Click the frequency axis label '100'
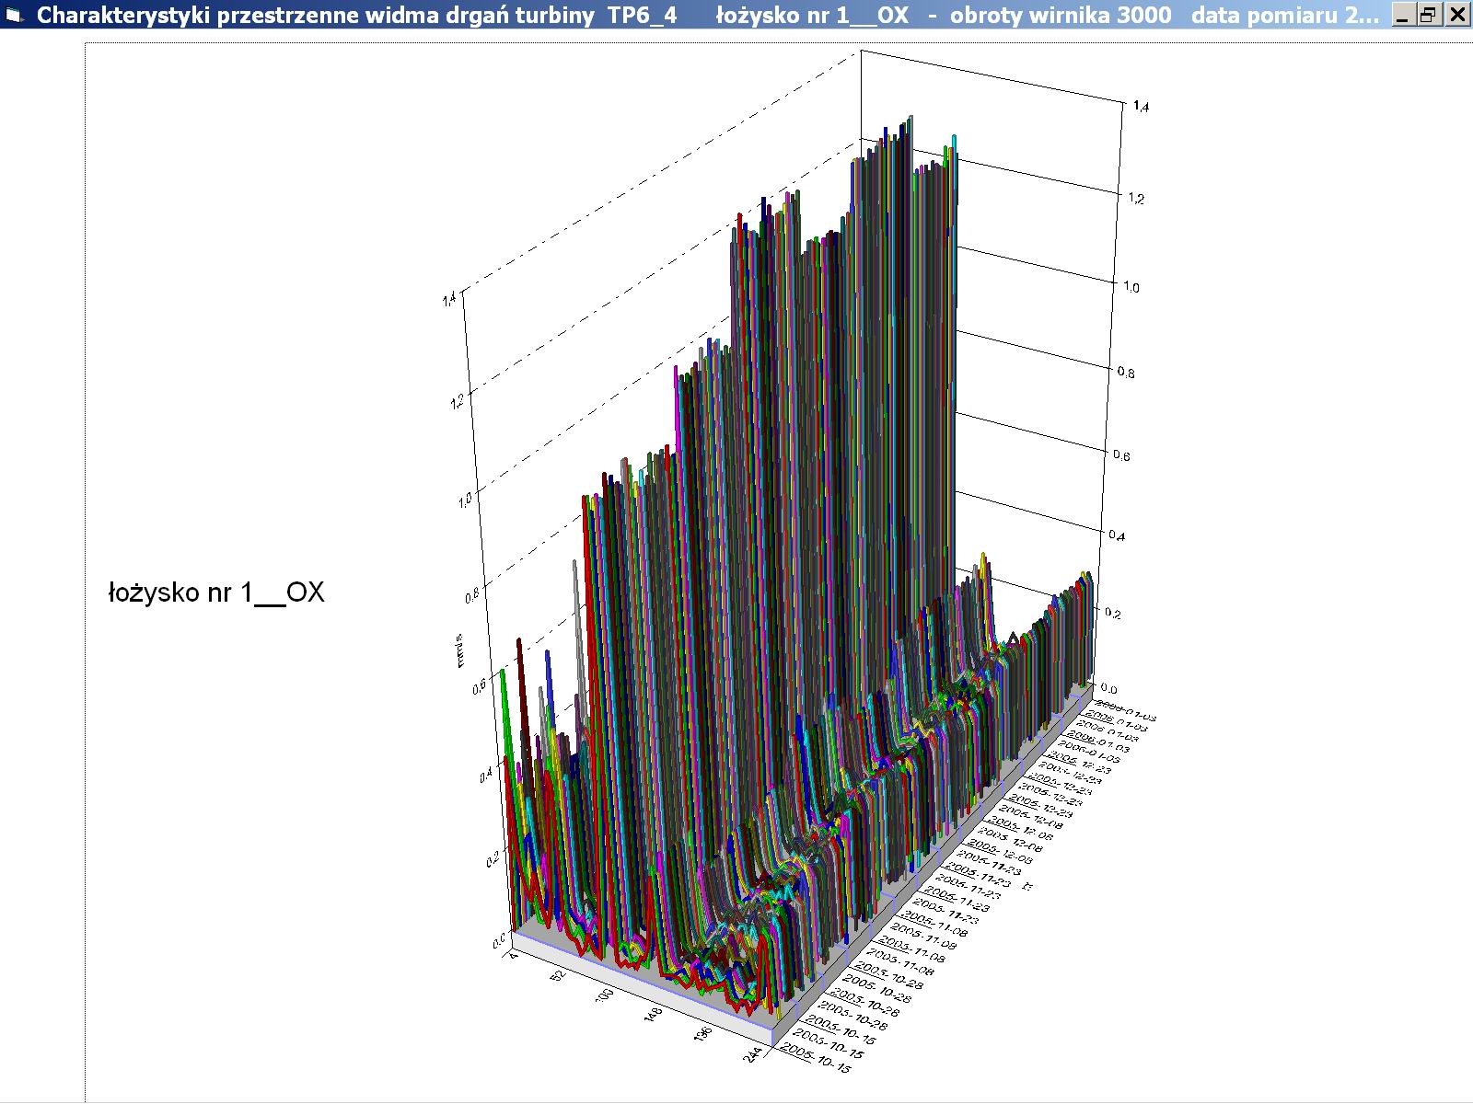The height and width of the screenshot is (1104, 1473). point(604,995)
